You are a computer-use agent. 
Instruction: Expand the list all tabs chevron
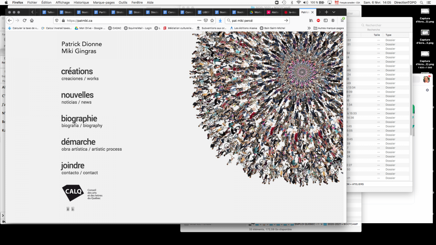click(x=334, y=12)
